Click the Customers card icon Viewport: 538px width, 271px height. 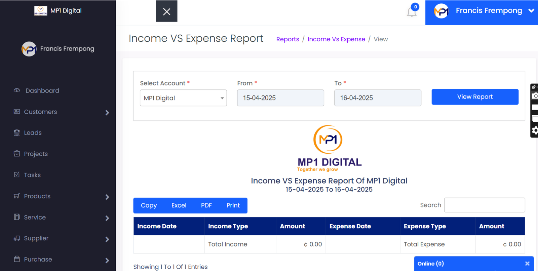tap(17, 112)
